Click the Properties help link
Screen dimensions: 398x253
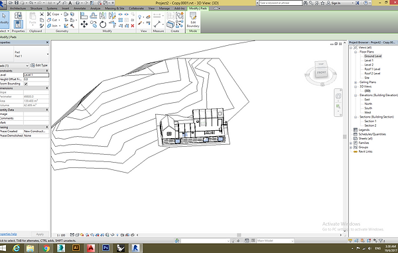[9, 234]
